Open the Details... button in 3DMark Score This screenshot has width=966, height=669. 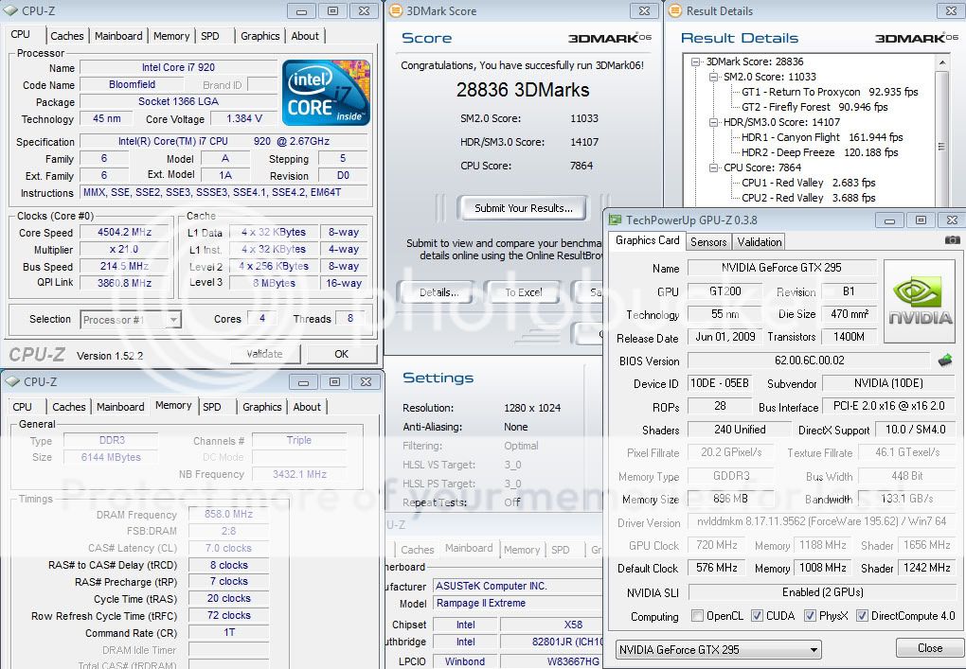[438, 292]
